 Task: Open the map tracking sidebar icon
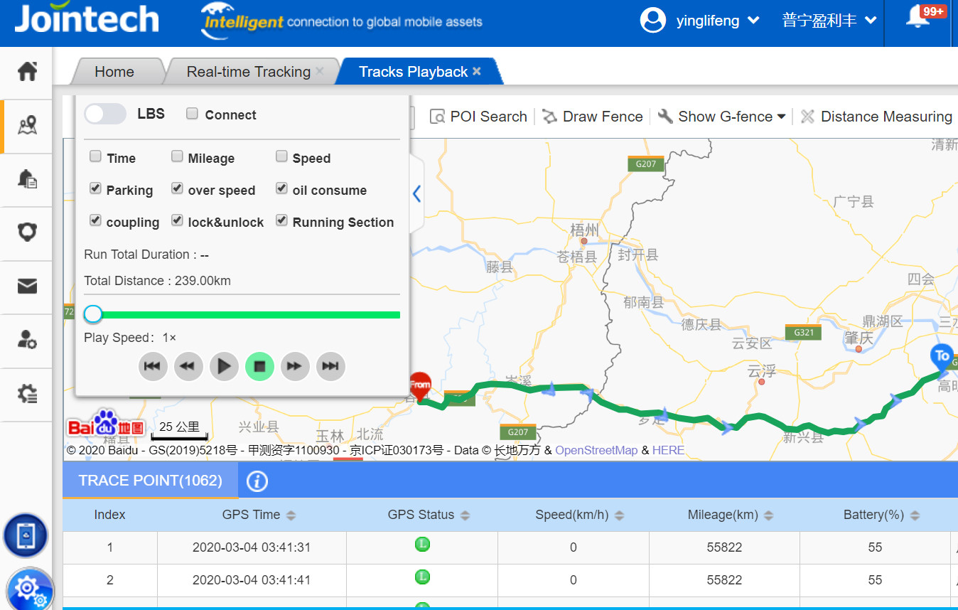coord(27,126)
